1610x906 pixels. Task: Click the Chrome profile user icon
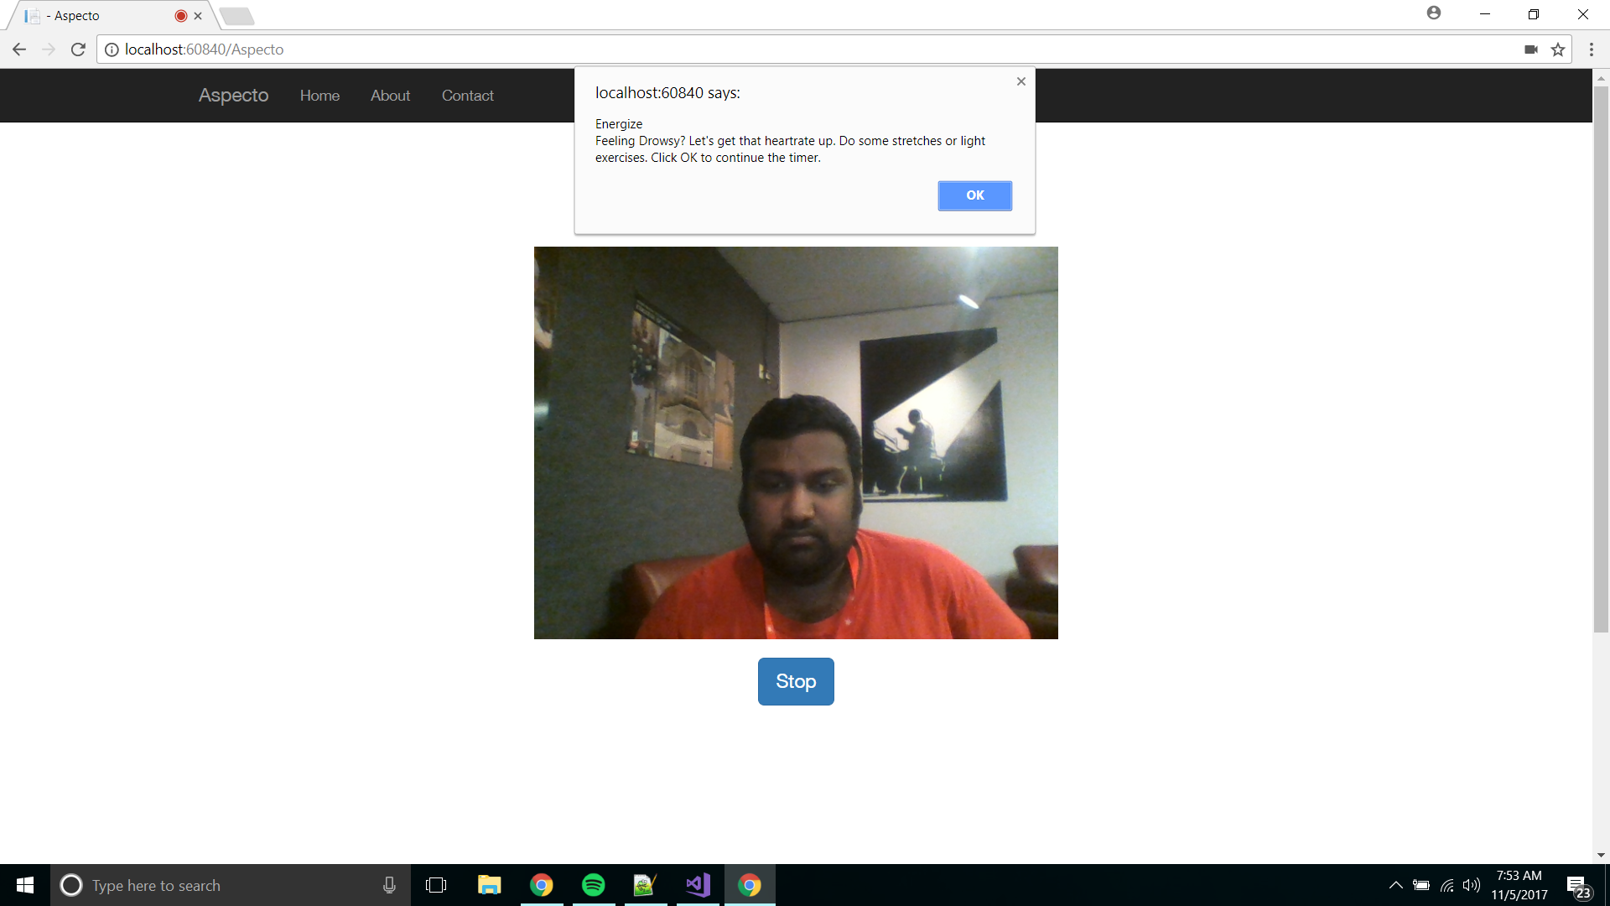(1433, 13)
